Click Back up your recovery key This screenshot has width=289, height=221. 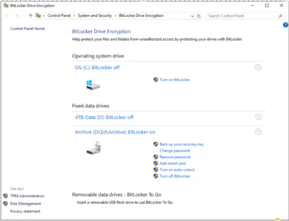tap(182, 144)
